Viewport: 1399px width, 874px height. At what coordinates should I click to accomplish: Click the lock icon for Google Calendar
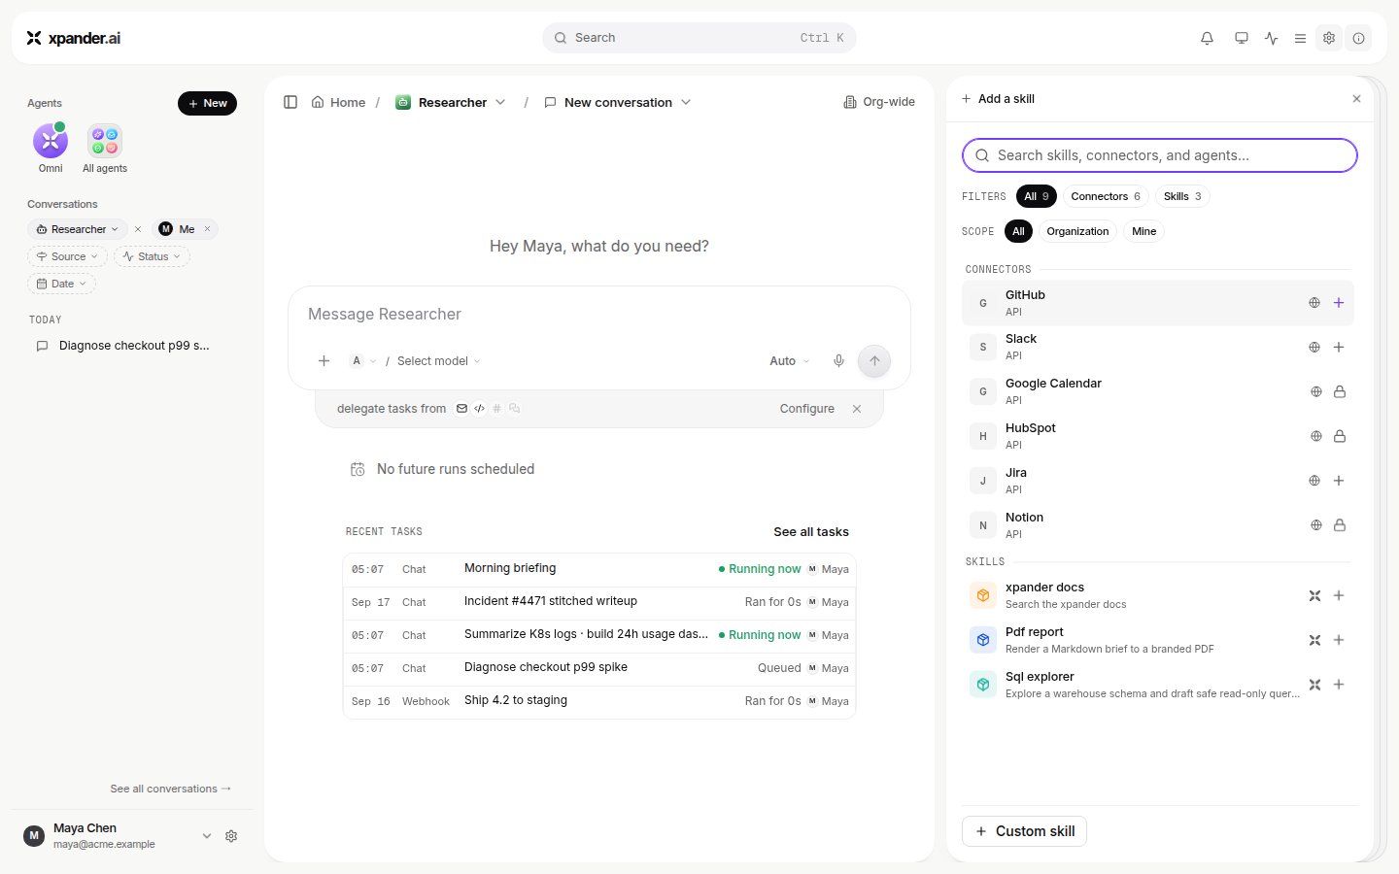click(1340, 391)
